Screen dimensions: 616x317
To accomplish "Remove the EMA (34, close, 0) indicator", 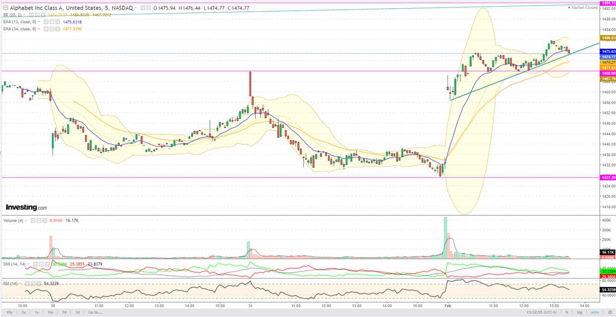I will pyautogui.click(x=58, y=29).
